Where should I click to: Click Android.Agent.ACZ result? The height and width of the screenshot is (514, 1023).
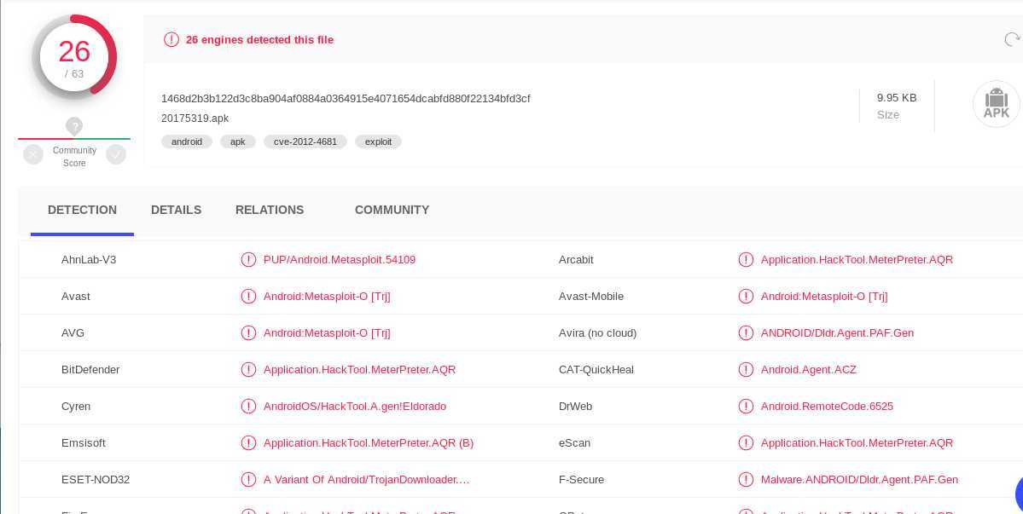808,369
